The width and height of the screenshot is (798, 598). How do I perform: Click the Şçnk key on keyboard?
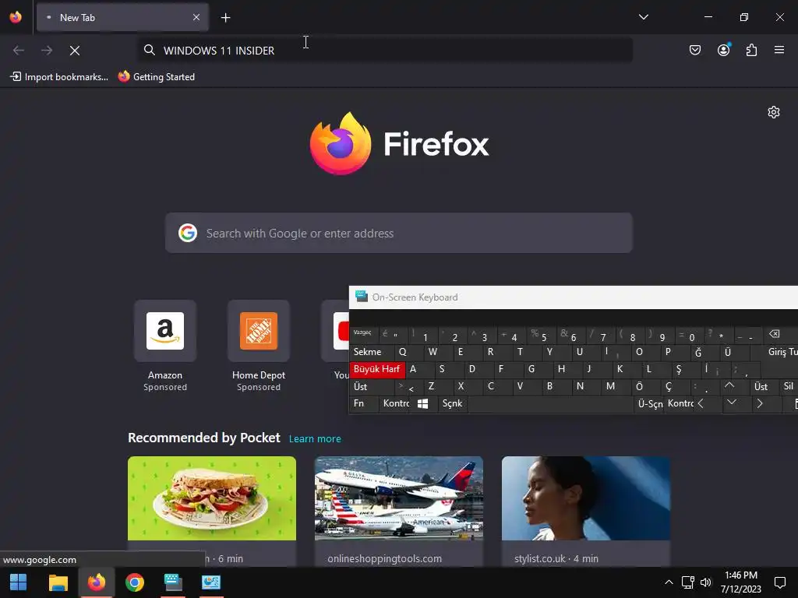453,404
